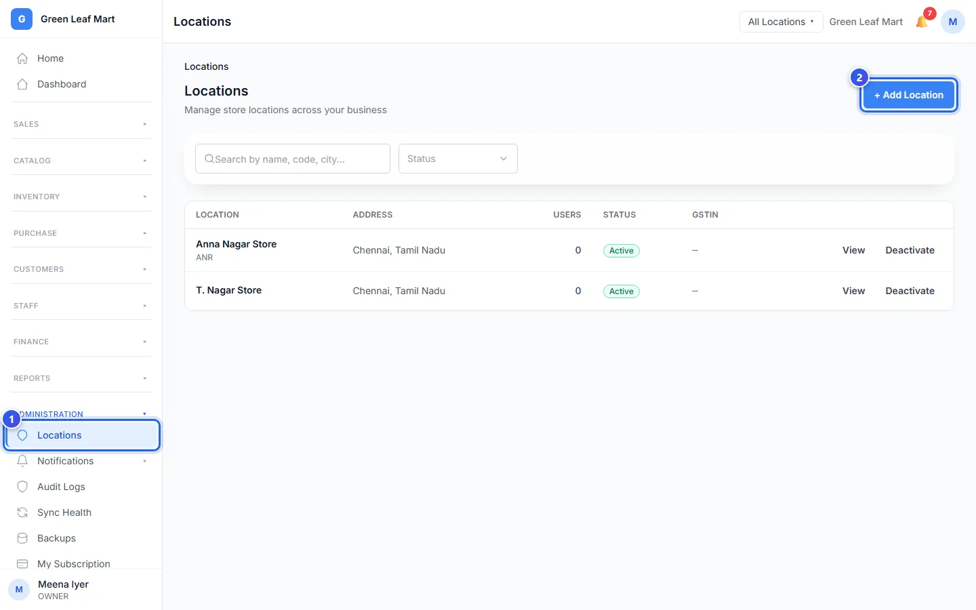
Task: Click the Dashboard icon in sidebar
Action: (x=22, y=84)
